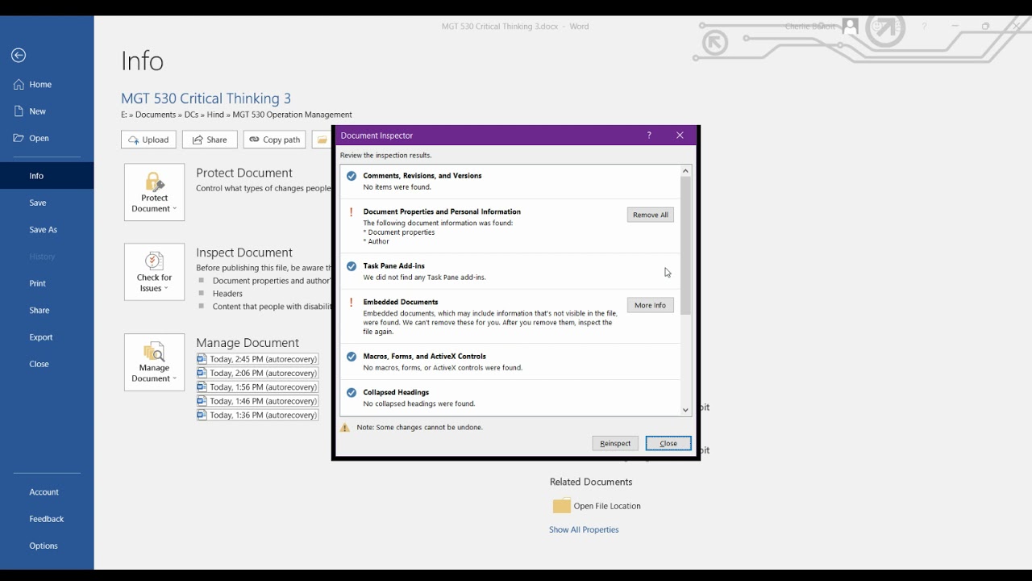
Task: Open the 1:36 PM autorecovery version
Action: [x=257, y=415]
